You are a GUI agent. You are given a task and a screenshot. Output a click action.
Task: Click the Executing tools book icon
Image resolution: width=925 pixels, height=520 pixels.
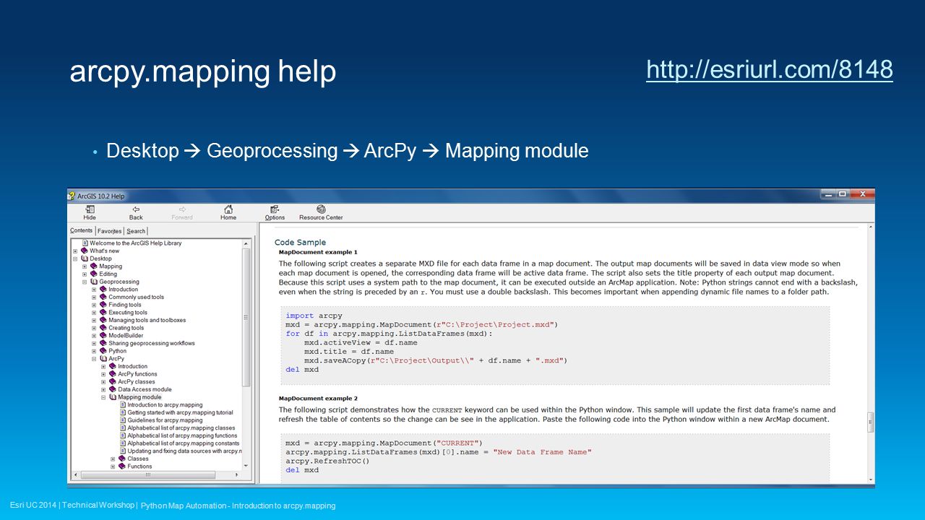click(103, 313)
